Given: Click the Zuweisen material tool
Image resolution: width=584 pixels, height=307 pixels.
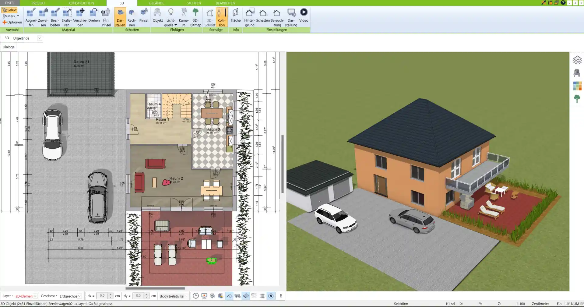Looking at the screenshot, I should 43,17.
